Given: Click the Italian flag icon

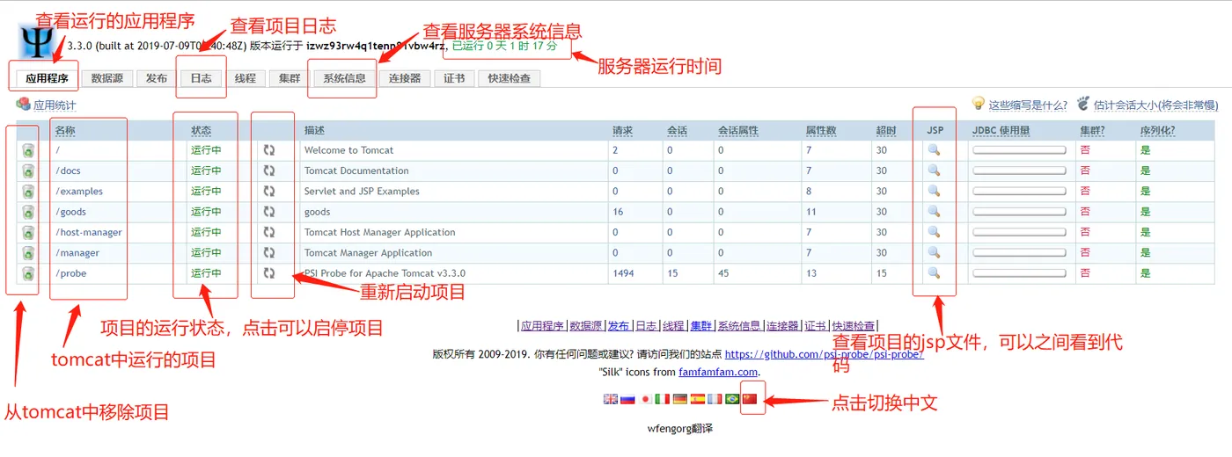Looking at the screenshot, I should pos(663,399).
